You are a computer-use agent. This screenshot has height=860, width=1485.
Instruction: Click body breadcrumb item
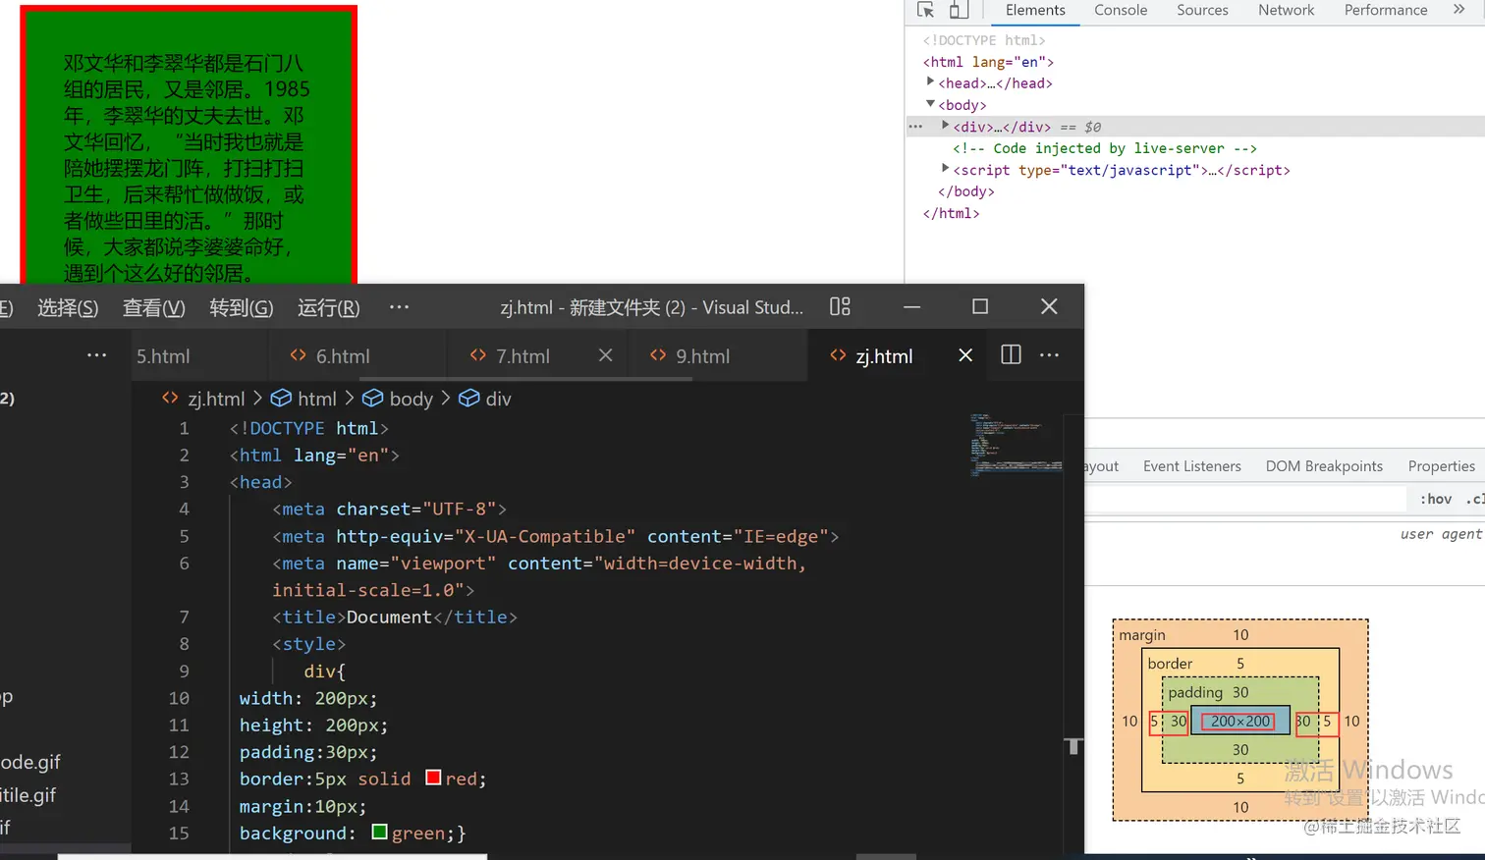click(398, 399)
